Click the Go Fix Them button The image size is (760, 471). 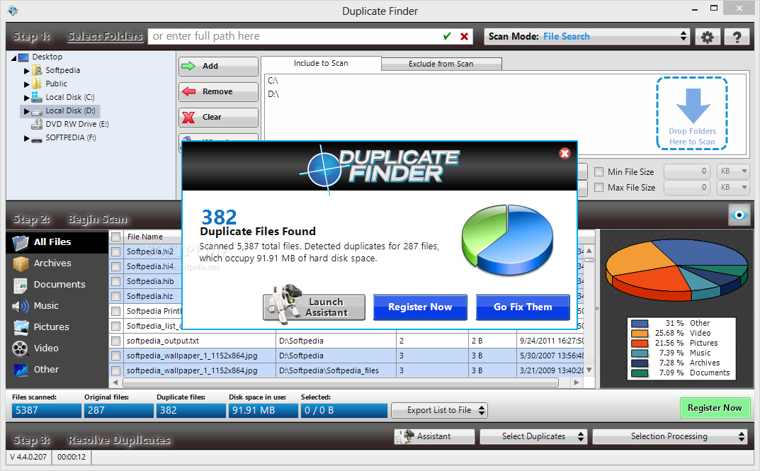[x=523, y=307]
